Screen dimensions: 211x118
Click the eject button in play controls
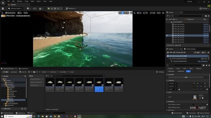coord(58,9)
